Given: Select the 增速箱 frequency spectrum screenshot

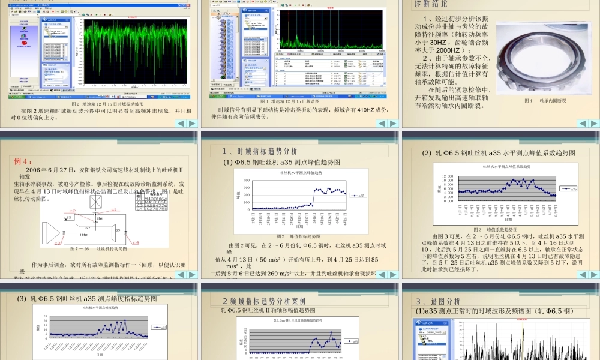Looking at the screenshot, I should (298, 49).
